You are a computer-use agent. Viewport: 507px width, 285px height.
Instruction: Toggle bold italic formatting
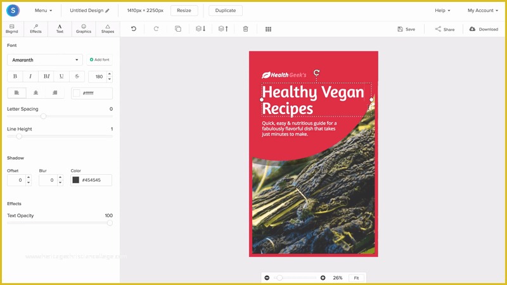coord(46,76)
